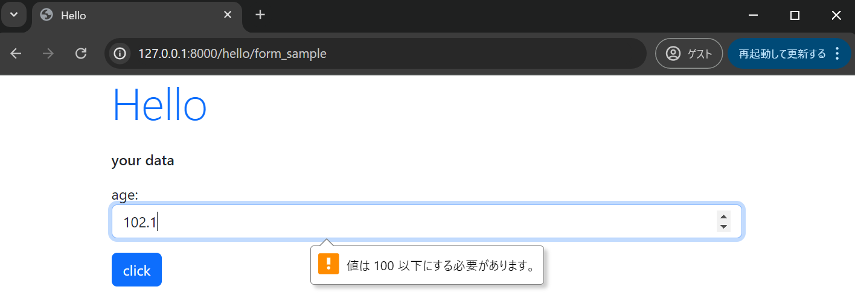Increase age with stepper up arrow
855x307 pixels.
pyautogui.click(x=723, y=217)
